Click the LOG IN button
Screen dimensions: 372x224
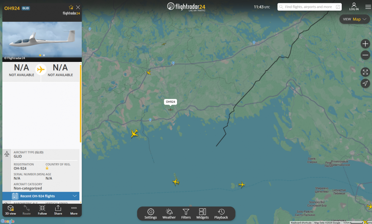coord(354,7)
